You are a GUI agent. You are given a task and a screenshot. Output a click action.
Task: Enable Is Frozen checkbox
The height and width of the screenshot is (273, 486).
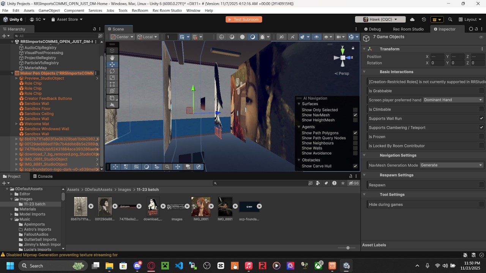(481, 136)
